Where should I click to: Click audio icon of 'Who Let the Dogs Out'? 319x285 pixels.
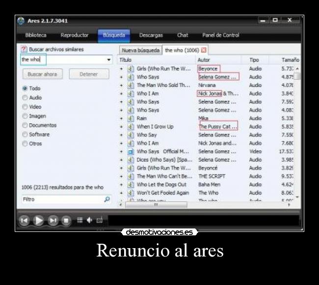(x=131, y=185)
